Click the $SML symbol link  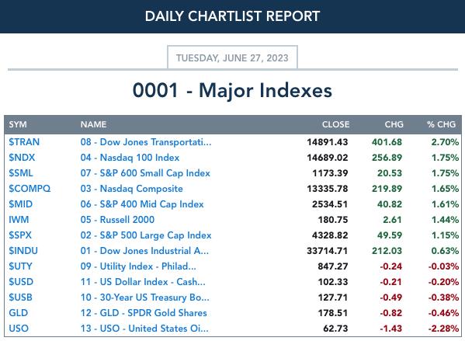coord(21,173)
